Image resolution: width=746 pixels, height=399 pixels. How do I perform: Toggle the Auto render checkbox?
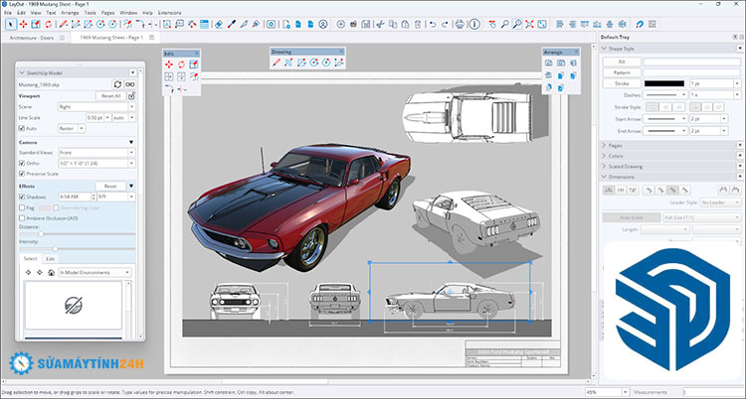[22, 128]
